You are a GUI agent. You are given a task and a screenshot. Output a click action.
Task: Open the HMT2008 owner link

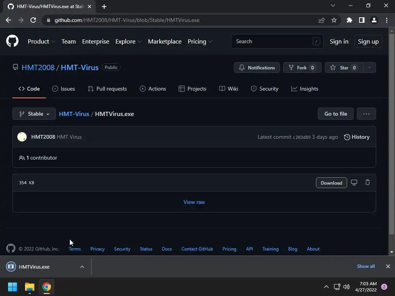click(x=38, y=67)
